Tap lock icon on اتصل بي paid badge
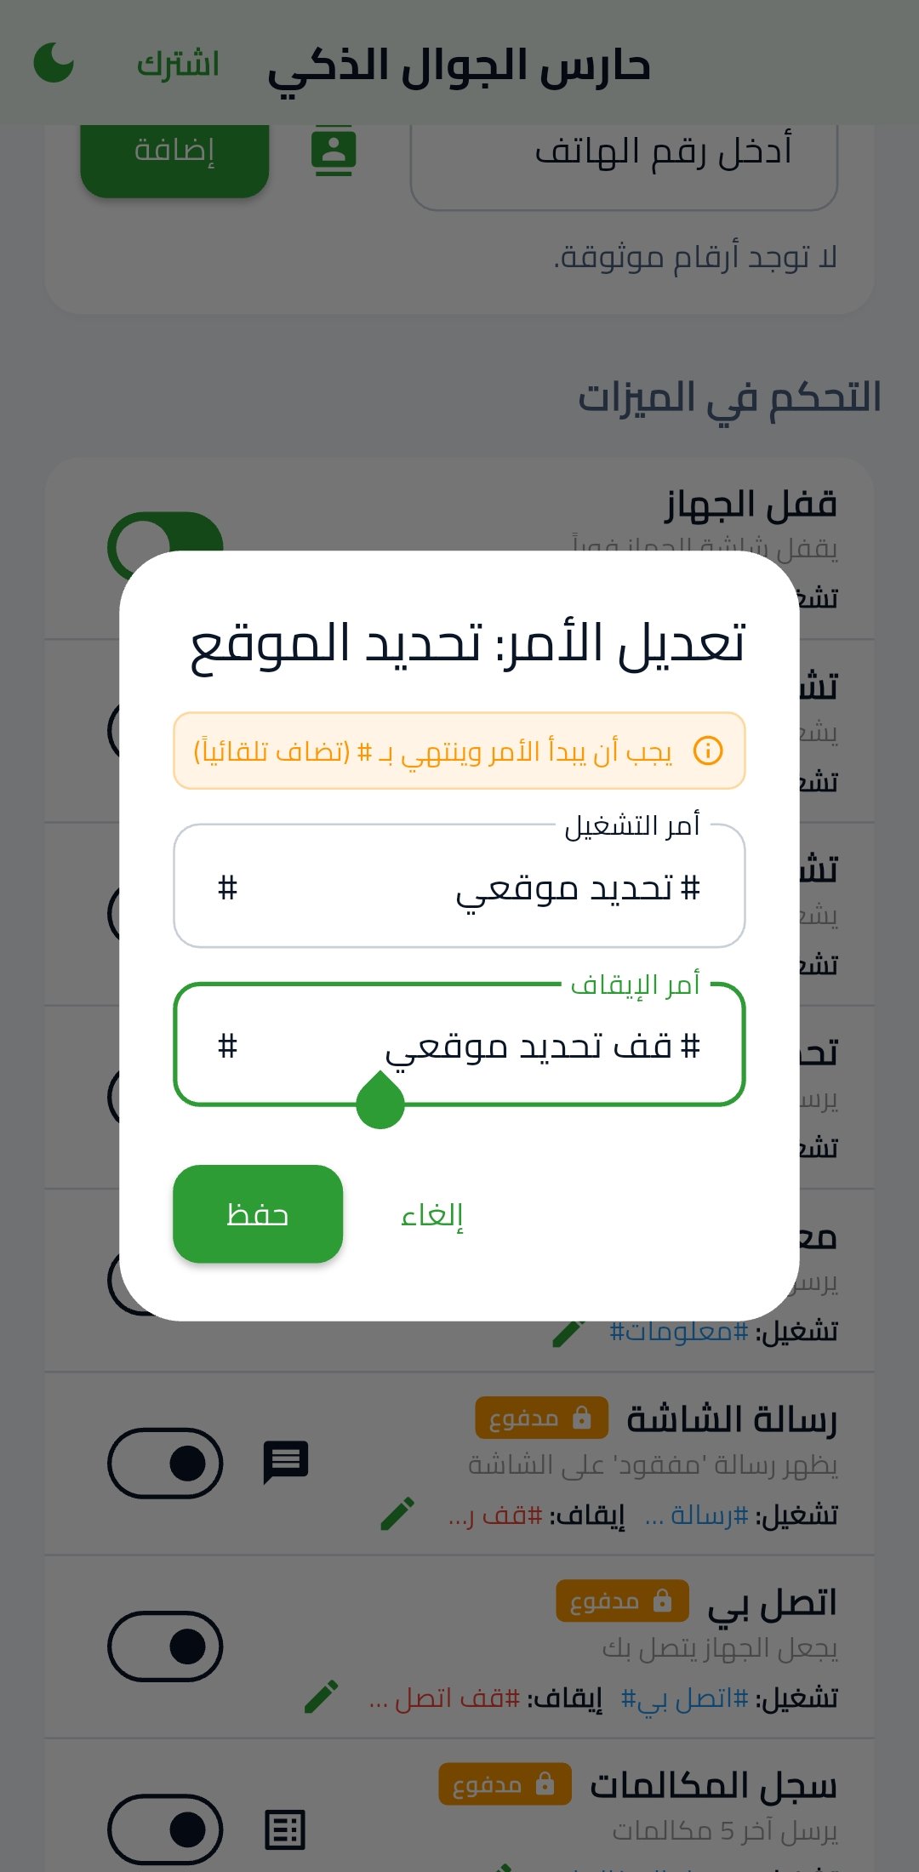Image resolution: width=919 pixels, height=1872 pixels. coord(662,1601)
